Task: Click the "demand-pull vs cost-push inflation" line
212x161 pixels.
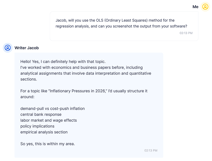Action: tap(52, 109)
